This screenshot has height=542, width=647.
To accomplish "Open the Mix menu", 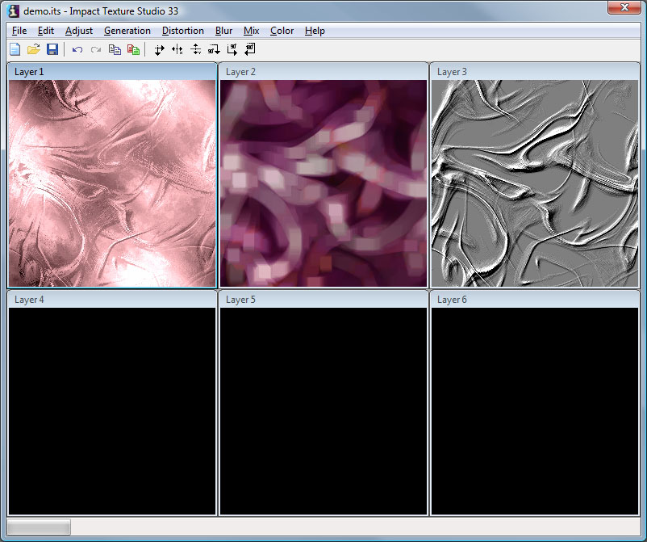I will [251, 31].
